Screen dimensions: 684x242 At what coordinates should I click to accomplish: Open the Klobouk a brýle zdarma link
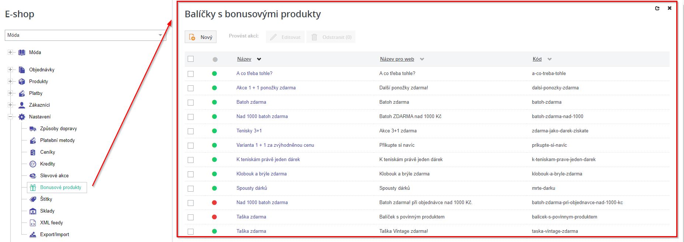pos(261,174)
